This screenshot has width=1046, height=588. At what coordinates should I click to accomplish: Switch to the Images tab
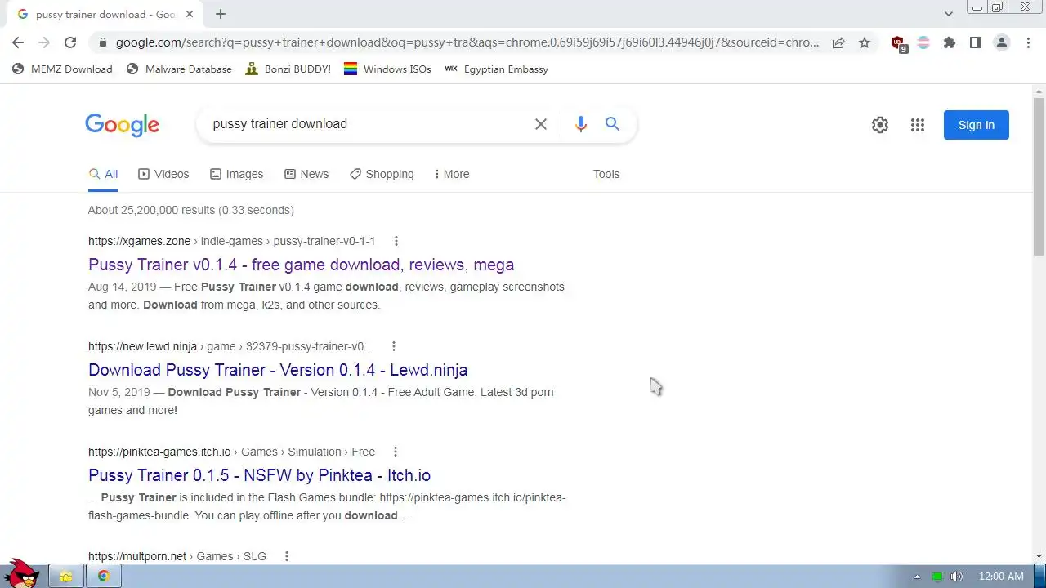tap(236, 174)
